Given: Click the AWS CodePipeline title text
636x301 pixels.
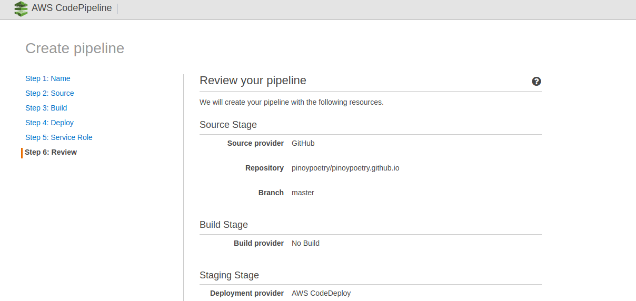Looking at the screenshot, I should click(72, 8).
